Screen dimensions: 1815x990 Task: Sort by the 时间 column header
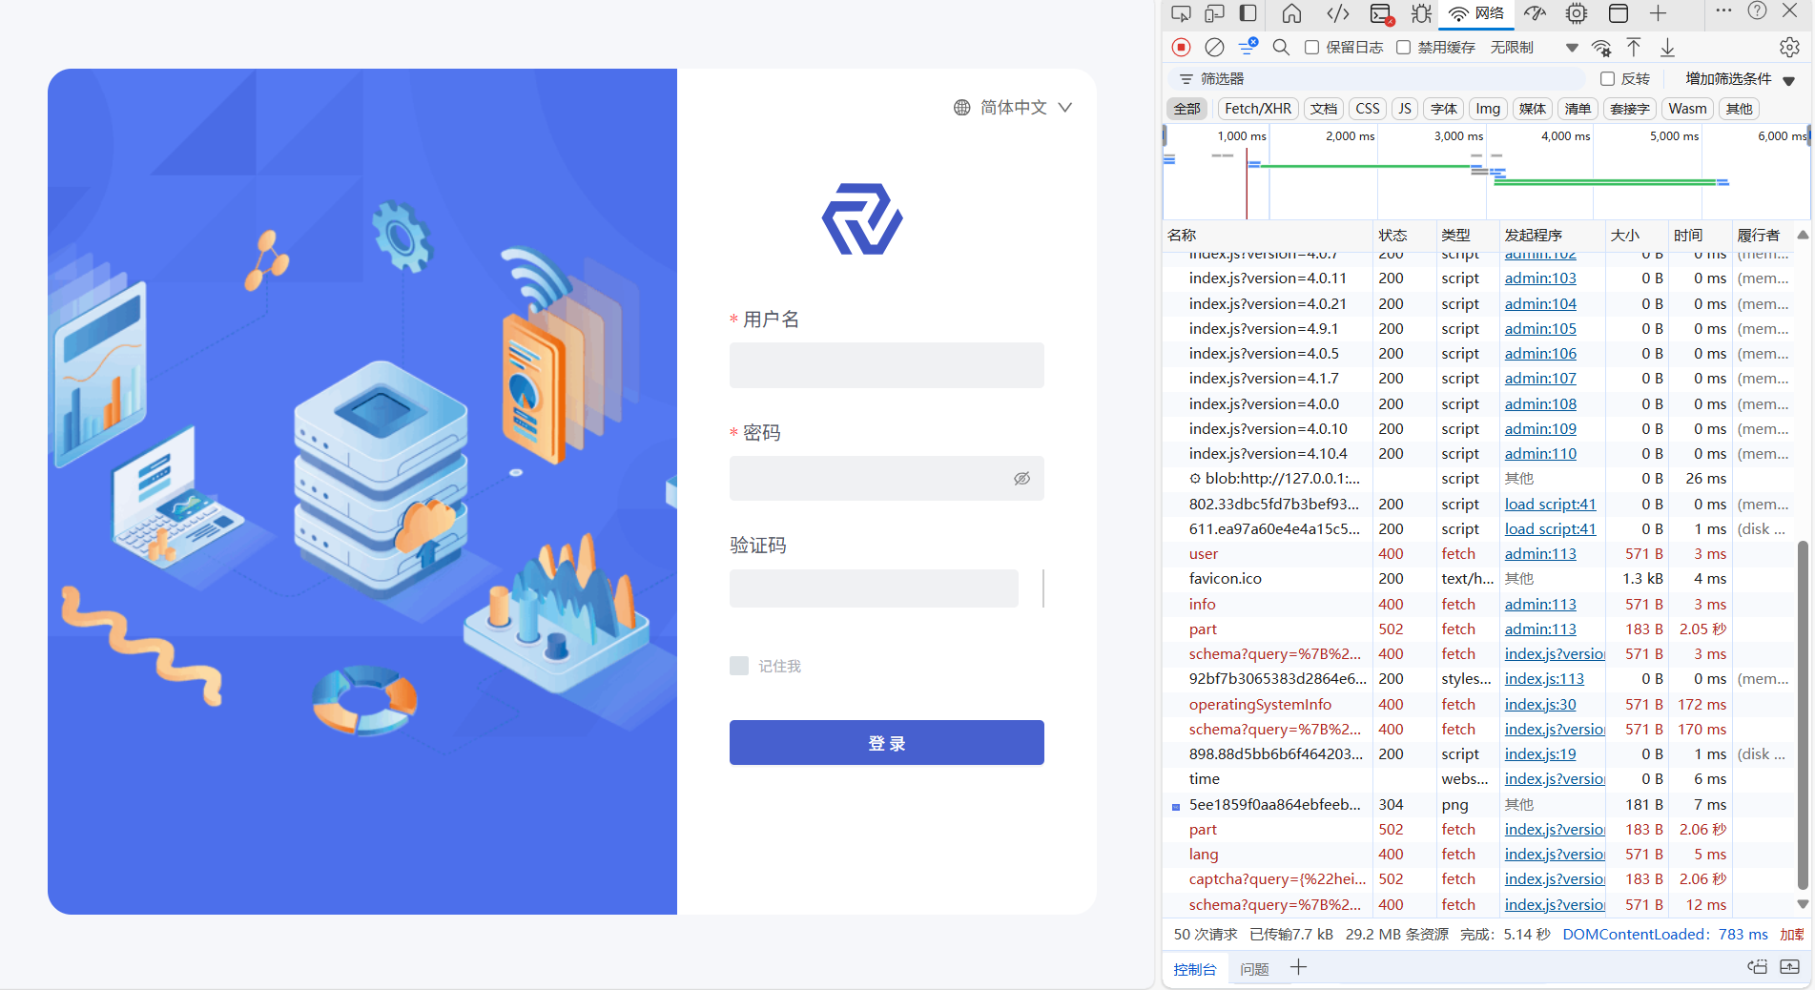[1699, 236]
